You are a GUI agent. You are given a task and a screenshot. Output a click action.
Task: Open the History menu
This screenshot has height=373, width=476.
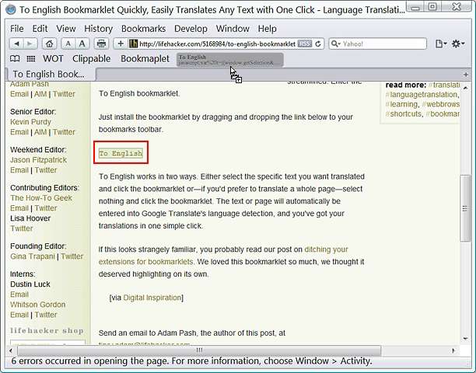[x=98, y=29]
